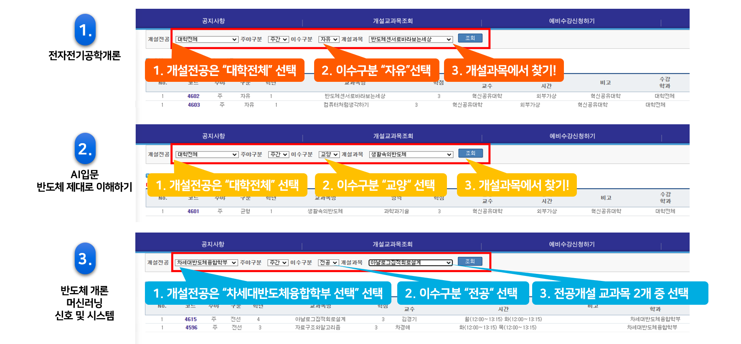
Task: Open course code 4615 link
Action: [191, 319]
